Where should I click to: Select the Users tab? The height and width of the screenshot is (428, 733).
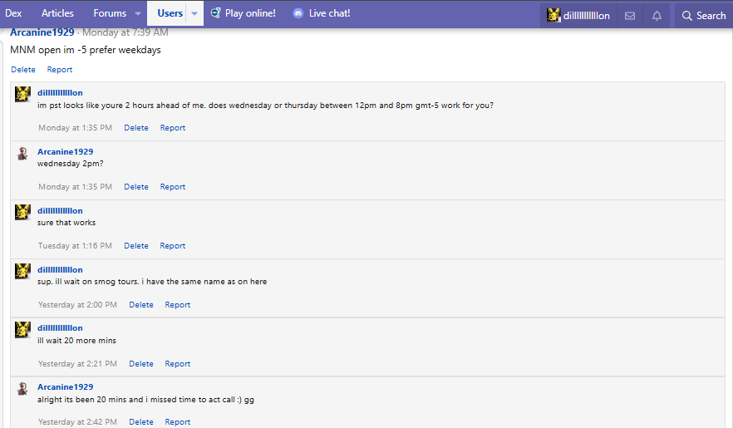tap(170, 13)
